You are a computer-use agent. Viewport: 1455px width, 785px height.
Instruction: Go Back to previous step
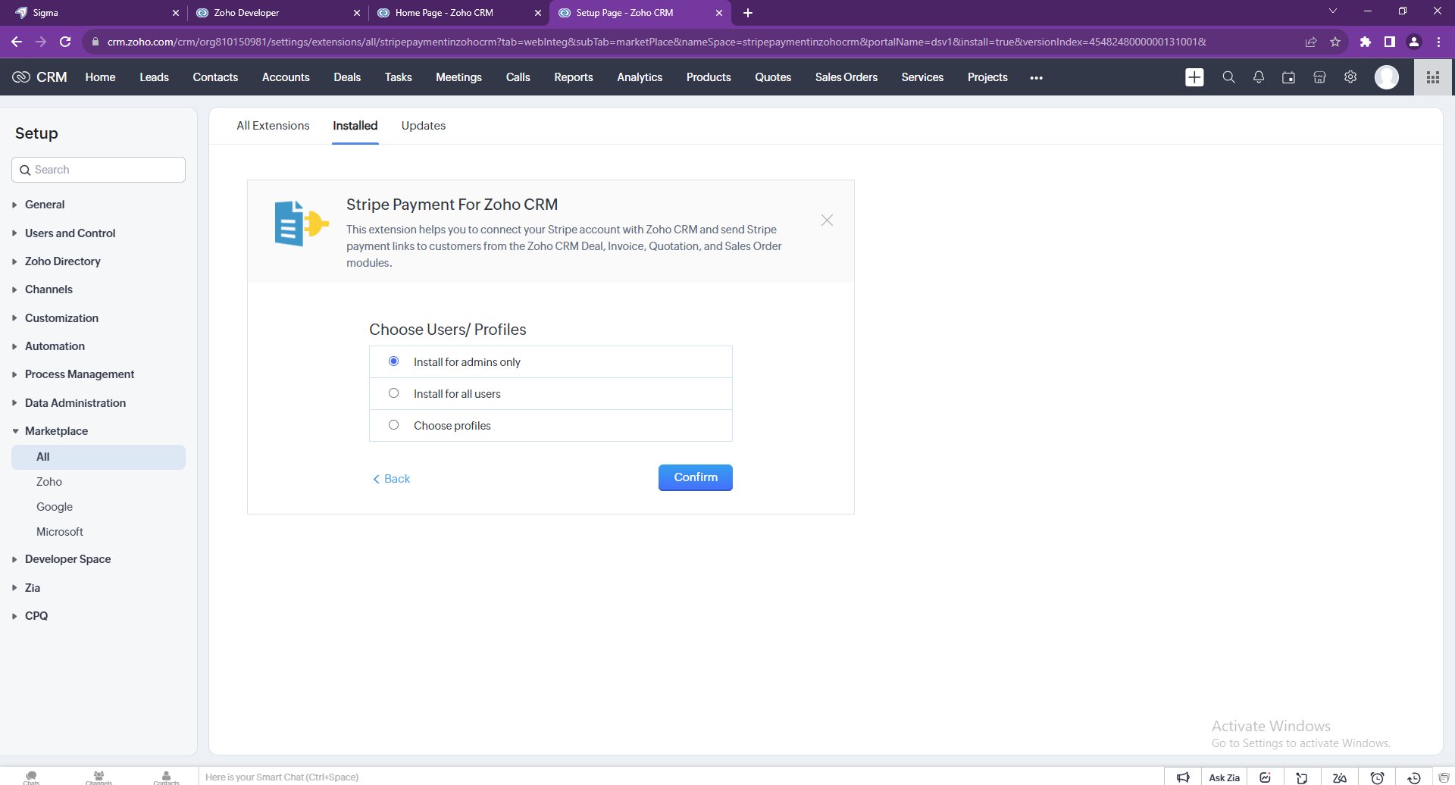pos(392,479)
